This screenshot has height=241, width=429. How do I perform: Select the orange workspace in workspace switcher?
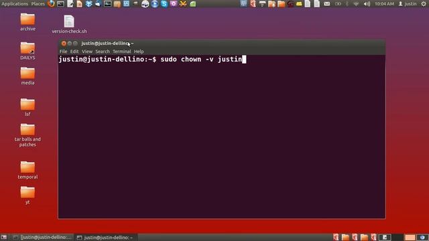[x=410, y=238]
